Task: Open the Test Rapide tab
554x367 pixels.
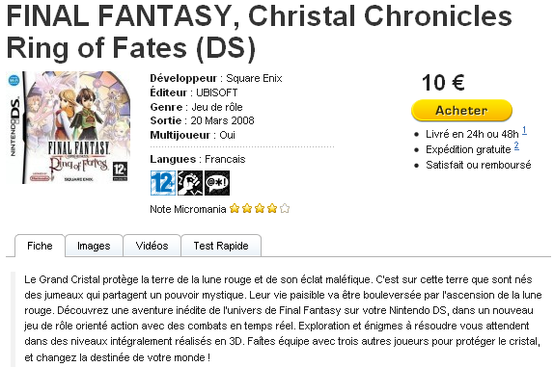Action: (221, 246)
